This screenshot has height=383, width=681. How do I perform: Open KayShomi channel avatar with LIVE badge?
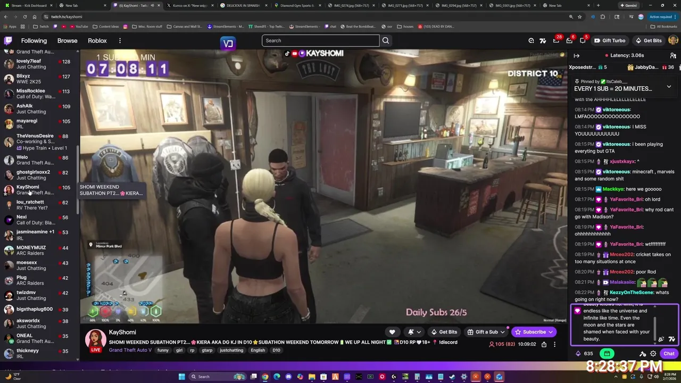tap(96, 340)
